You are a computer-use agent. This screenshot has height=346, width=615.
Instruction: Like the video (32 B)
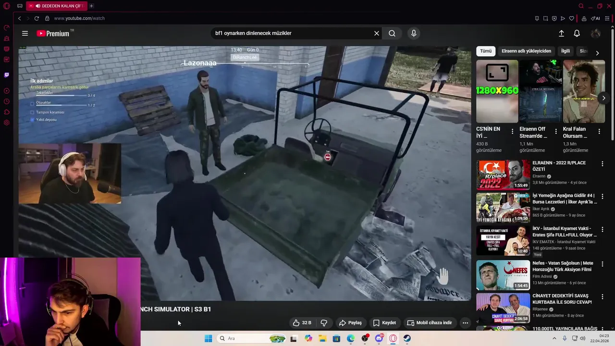pyautogui.click(x=302, y=322)
